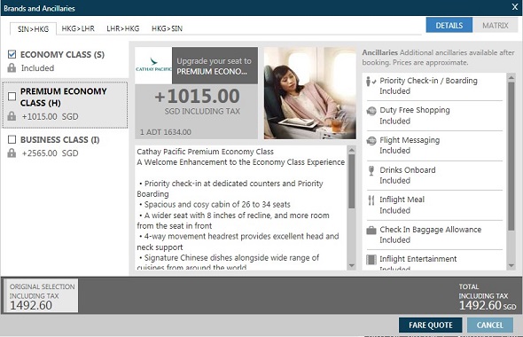
Task: Check the Premium Economy Class (H) checkbox
Action: [12, 97]
